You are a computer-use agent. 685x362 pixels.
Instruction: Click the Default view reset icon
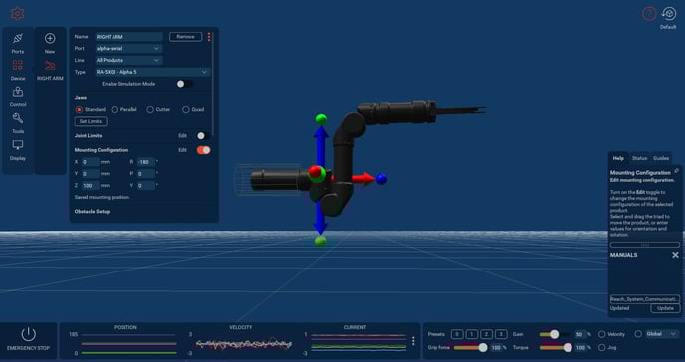[x=669, y=14]
